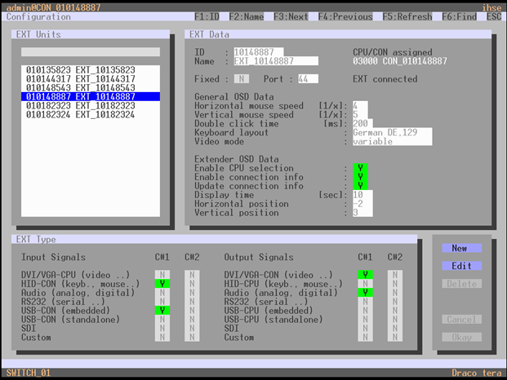Open Keyboard layout German DE,129 field
The width and height of the screenshot is (507, 380).
(392, 132)
